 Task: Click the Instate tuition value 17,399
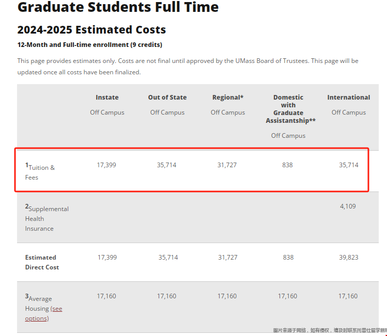[106, 165]
